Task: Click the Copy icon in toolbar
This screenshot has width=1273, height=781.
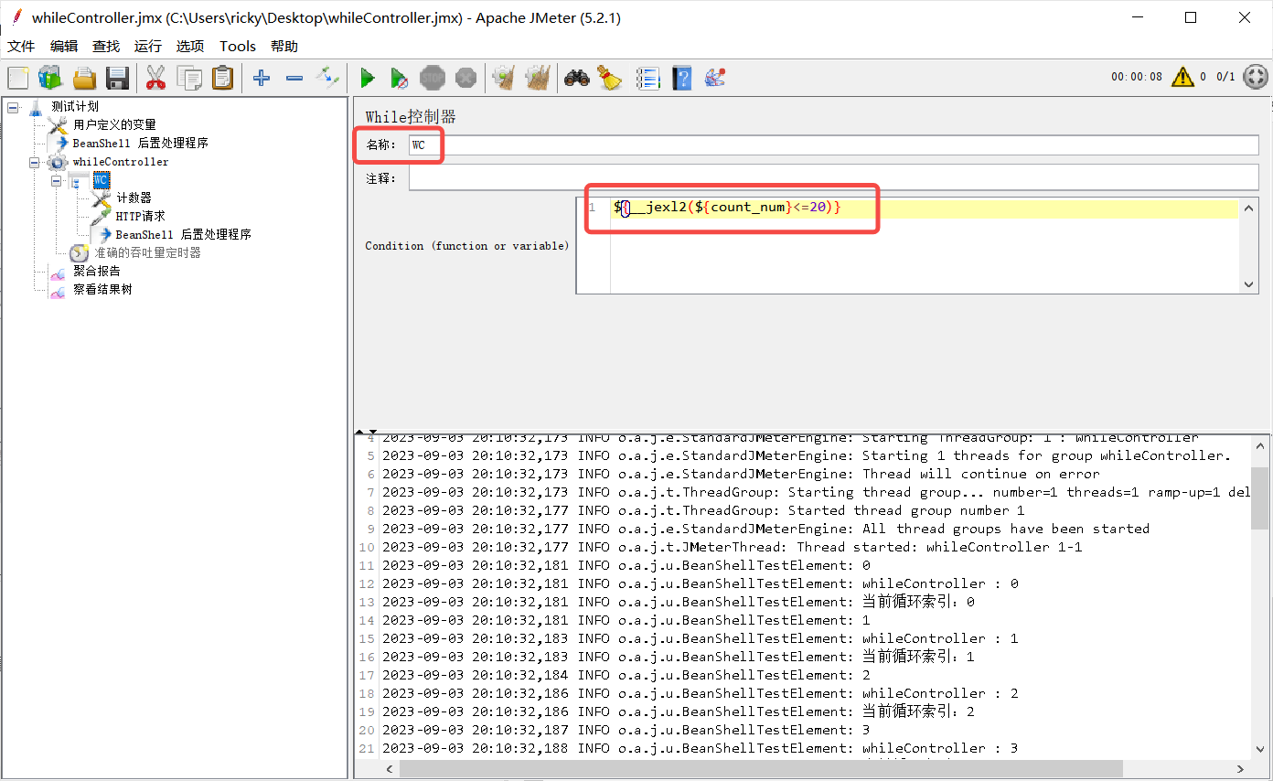Action: point(189,78)
